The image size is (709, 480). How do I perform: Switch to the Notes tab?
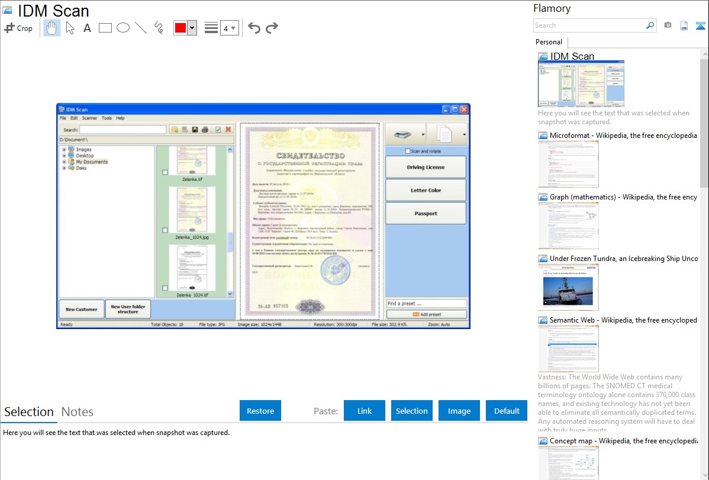(x=78, y=412)
